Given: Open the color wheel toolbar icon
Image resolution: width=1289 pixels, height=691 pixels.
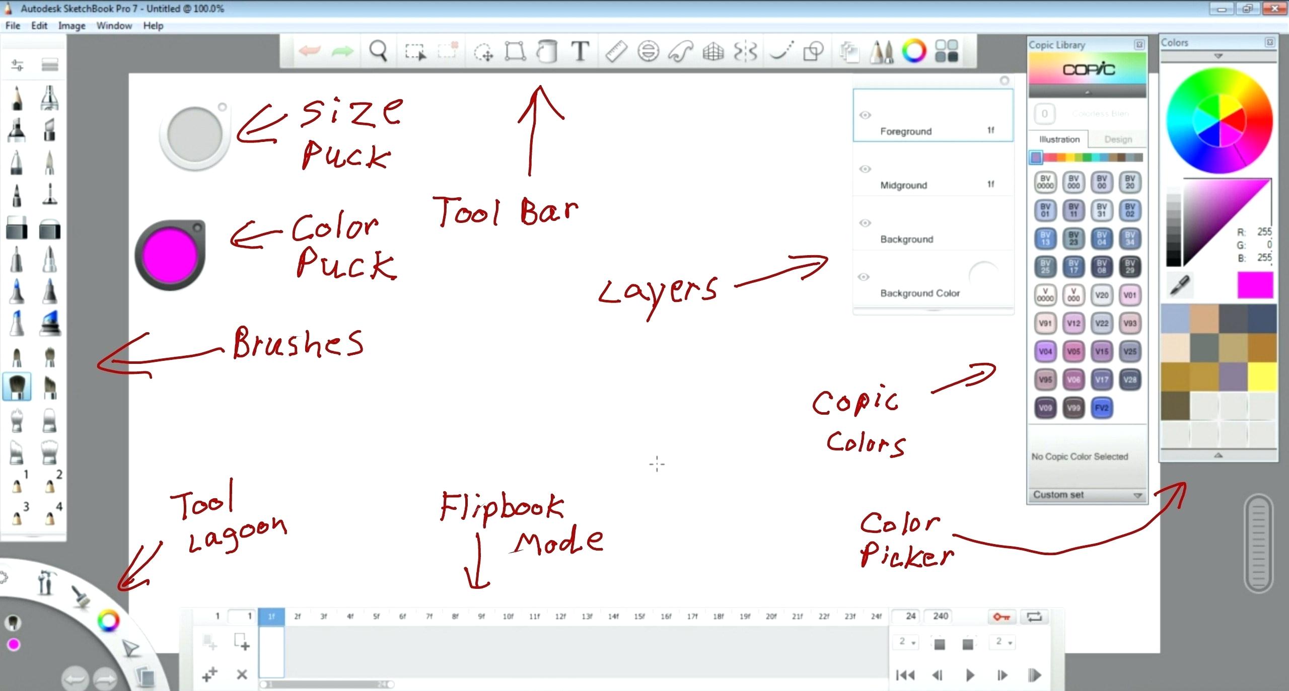Looking at the screenshot, I should pyautogui.click(x=914, y=51).
